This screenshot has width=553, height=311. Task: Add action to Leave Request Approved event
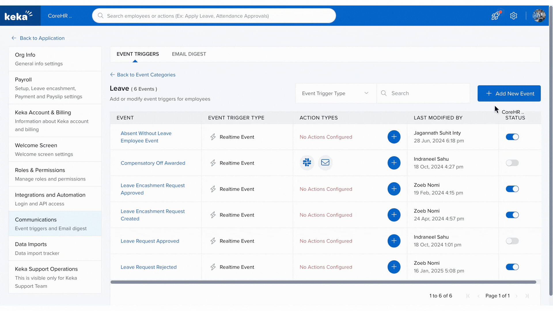pyautogui.click(x=394, y=241)
